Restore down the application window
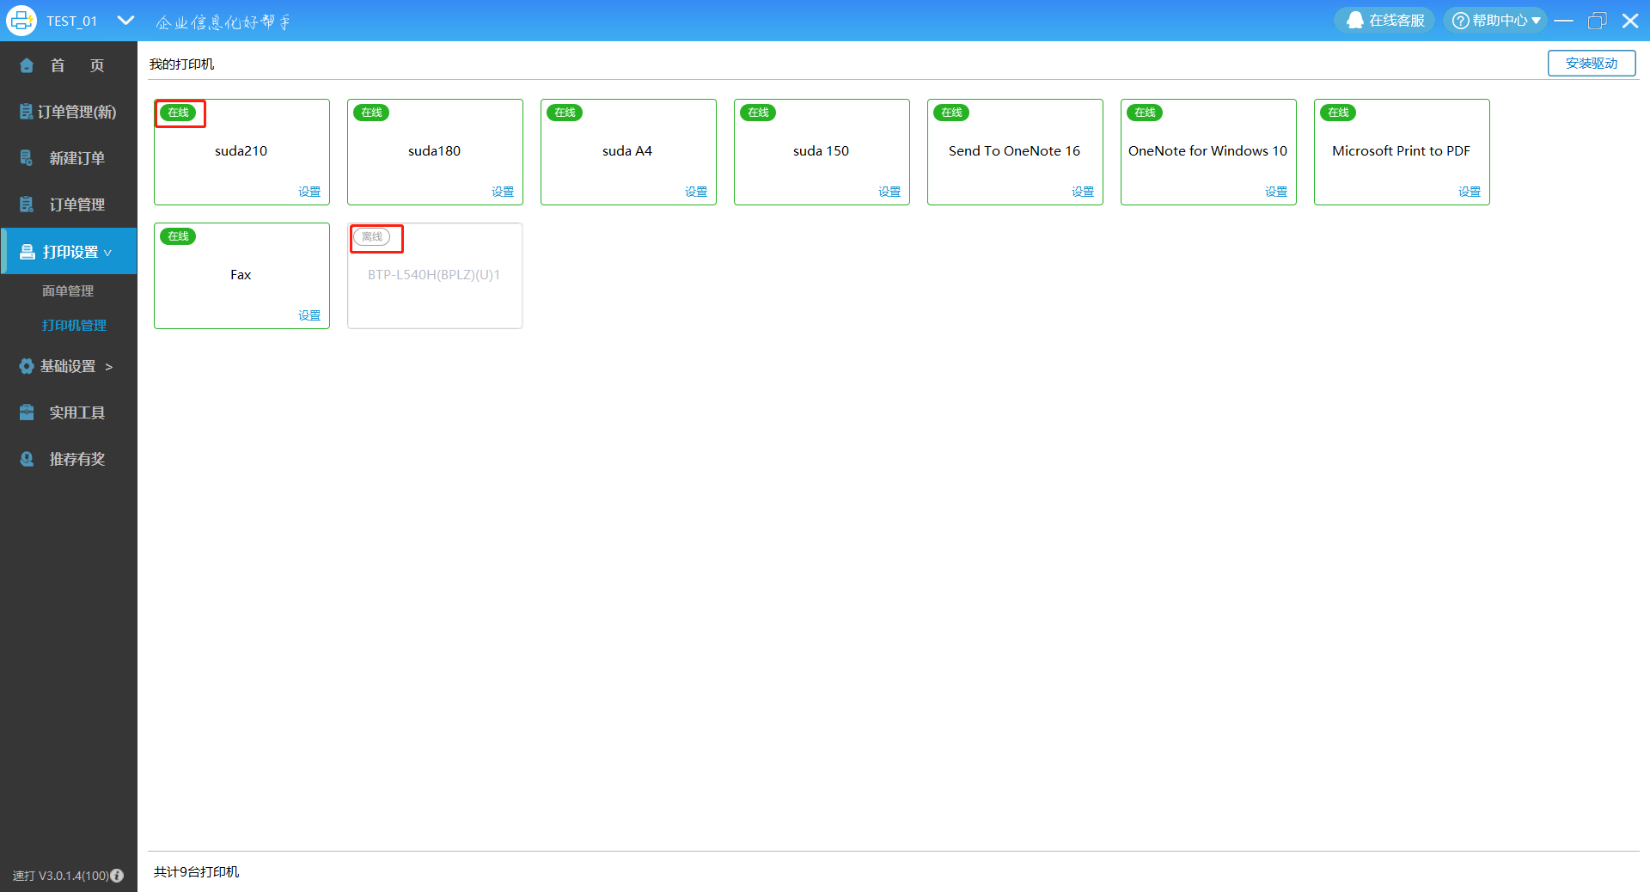Viewport: 1650px width, 892px height. pyautogui.click(x=1597, y=21)
